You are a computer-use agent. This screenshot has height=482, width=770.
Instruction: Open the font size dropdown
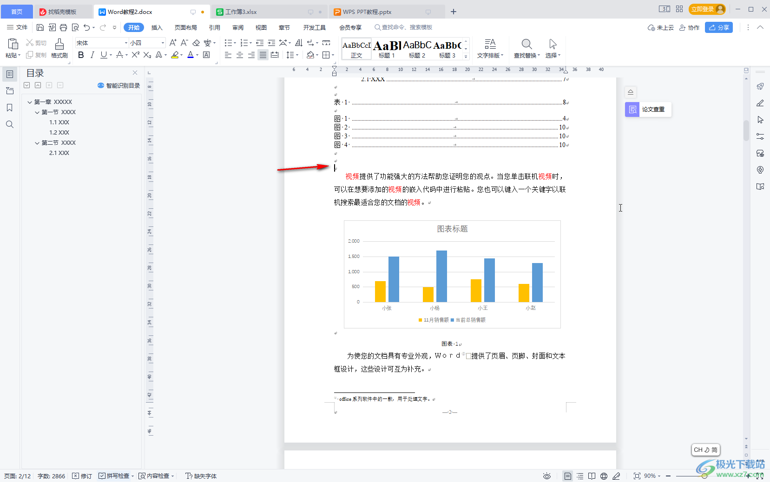(x=163, y=43)
